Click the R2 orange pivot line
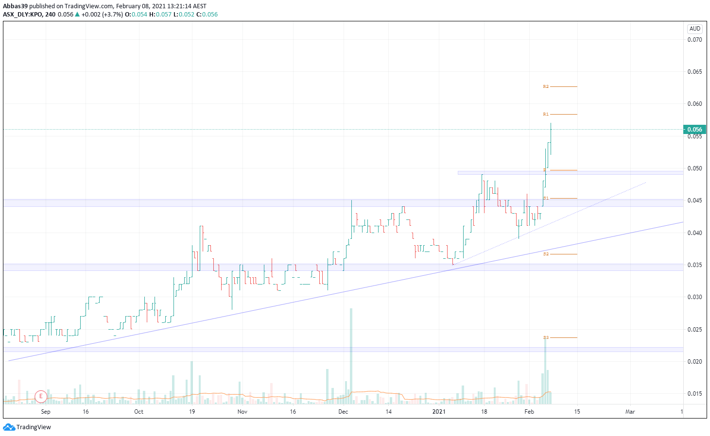710x436 pixels. tap(564, 86)
